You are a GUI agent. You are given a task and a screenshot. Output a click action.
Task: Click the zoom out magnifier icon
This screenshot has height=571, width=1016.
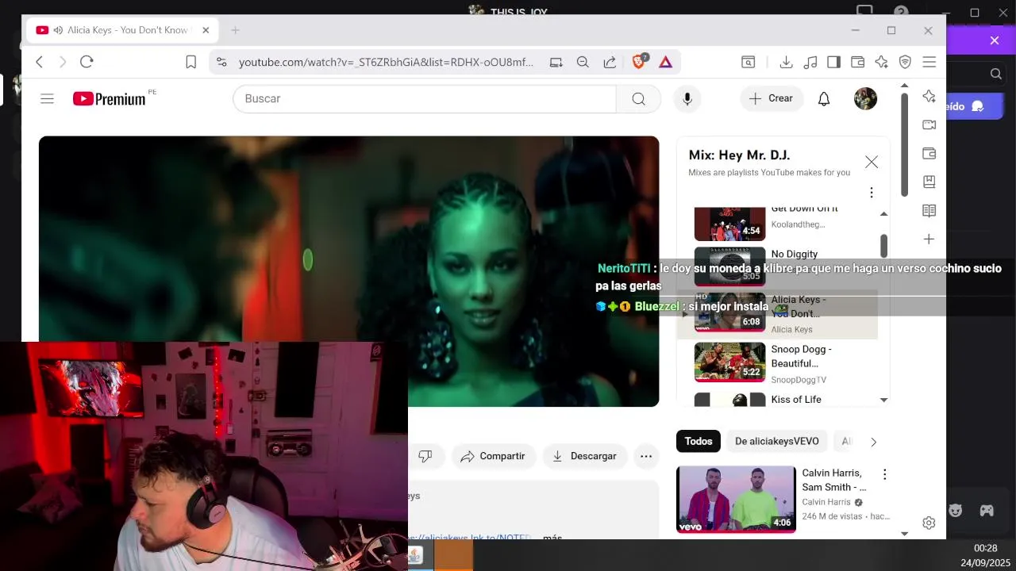pyautogui.click(x=583, y=62)
